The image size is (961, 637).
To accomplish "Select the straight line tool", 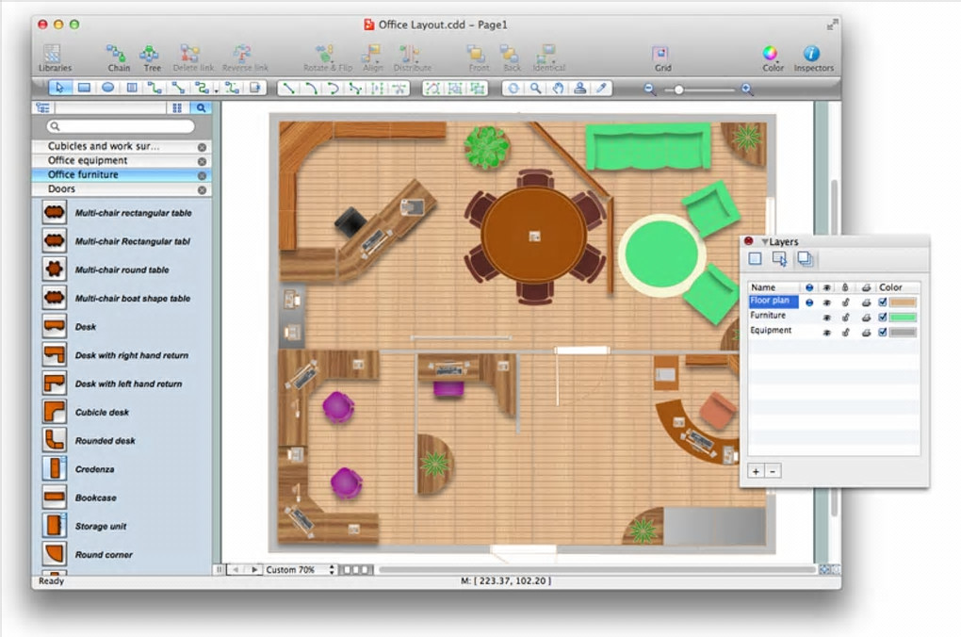I will [x=288, y=89].
